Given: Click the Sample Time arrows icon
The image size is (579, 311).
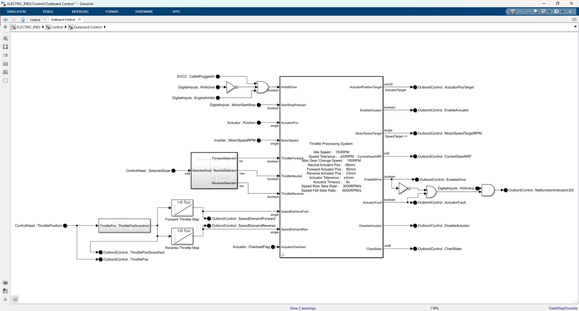Looking at the screenshot, I should 5,55.
